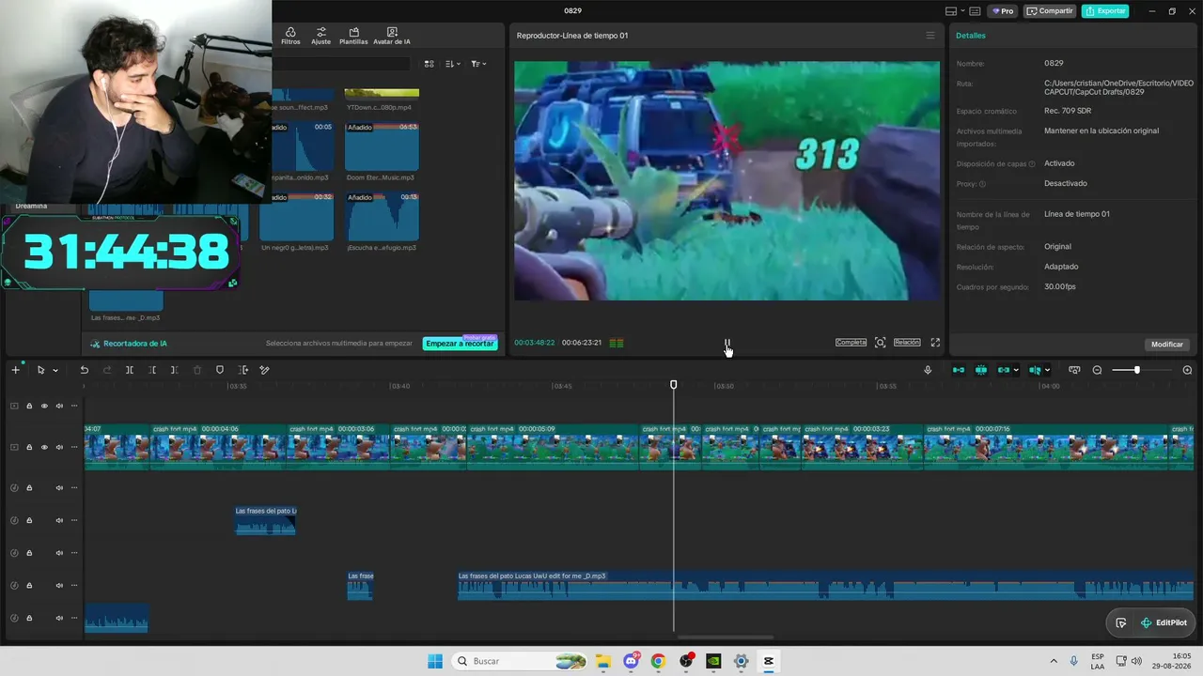Image resolution: width=1203 pixels, height=676 pixels.
Task: Add a new track with the plus icon
Action: click(15, 370)
